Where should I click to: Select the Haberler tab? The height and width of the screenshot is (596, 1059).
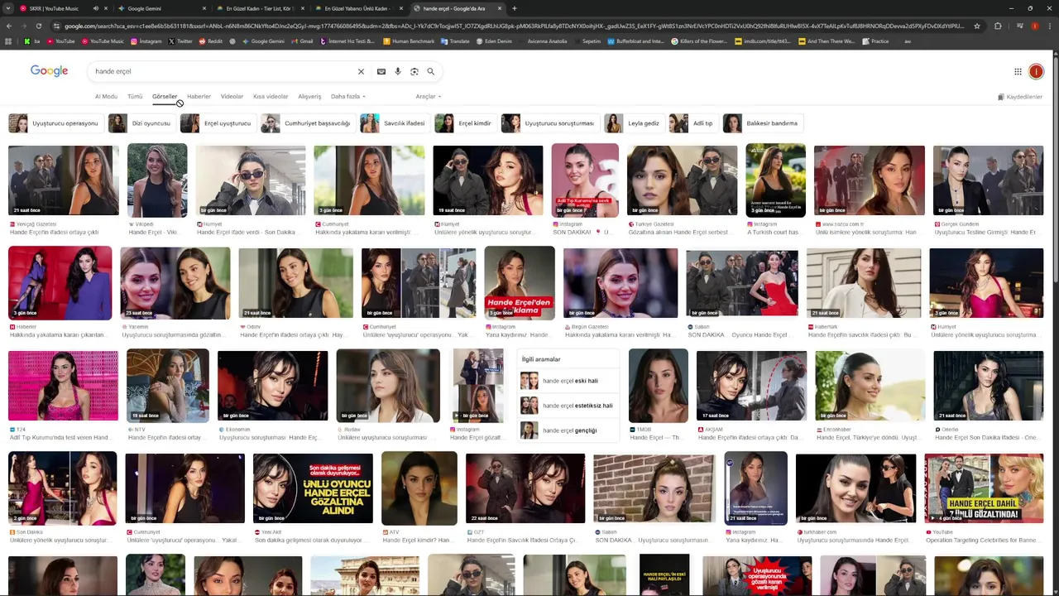pos(199,97)
